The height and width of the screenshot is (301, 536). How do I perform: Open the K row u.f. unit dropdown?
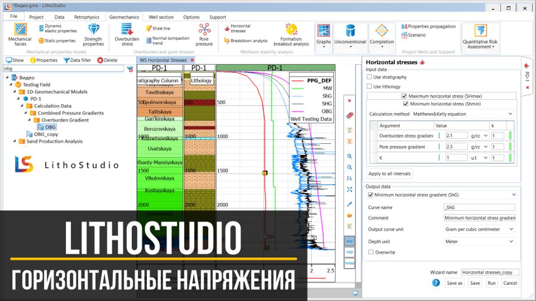tap(479, 158)
